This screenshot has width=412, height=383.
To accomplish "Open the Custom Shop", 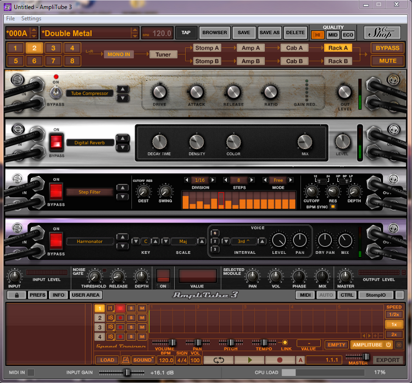I will click(x=382, y=32).
